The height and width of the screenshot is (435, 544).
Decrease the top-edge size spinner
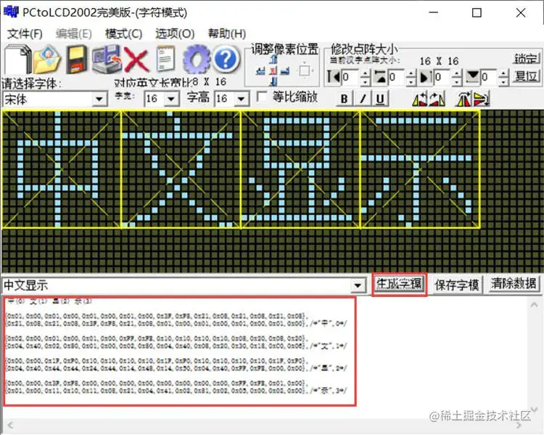[411, 81]
